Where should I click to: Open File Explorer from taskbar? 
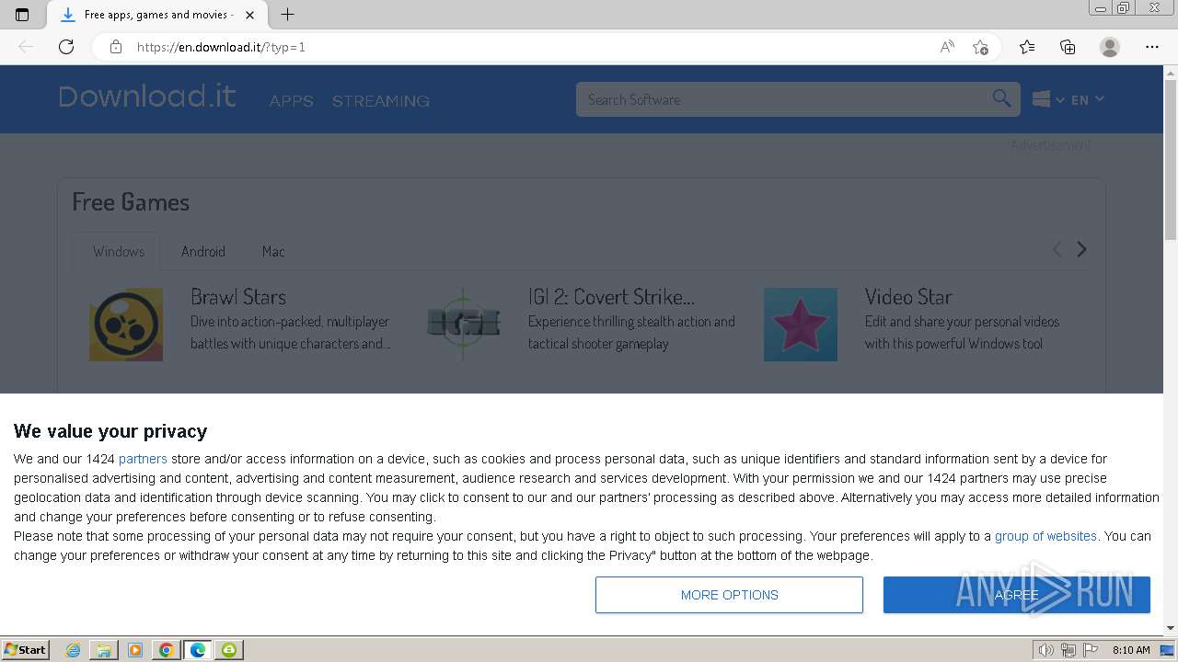pyautogui.click(x=104, y=650)
